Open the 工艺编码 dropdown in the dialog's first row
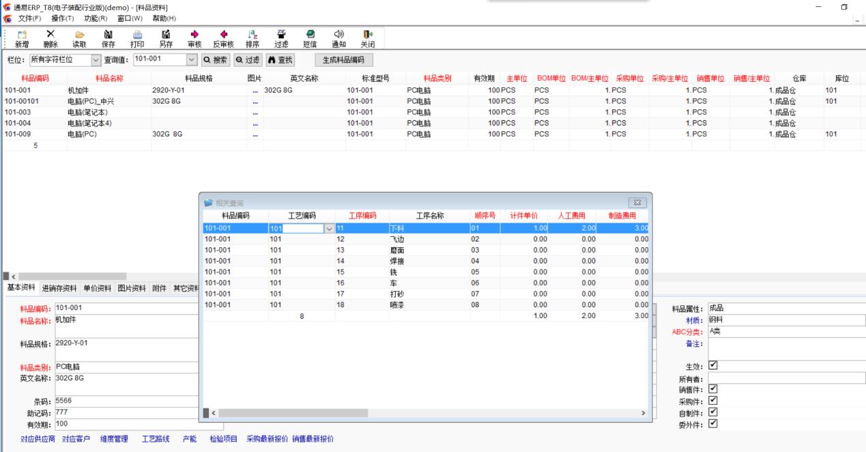866x452 pixels. point(330,228)
